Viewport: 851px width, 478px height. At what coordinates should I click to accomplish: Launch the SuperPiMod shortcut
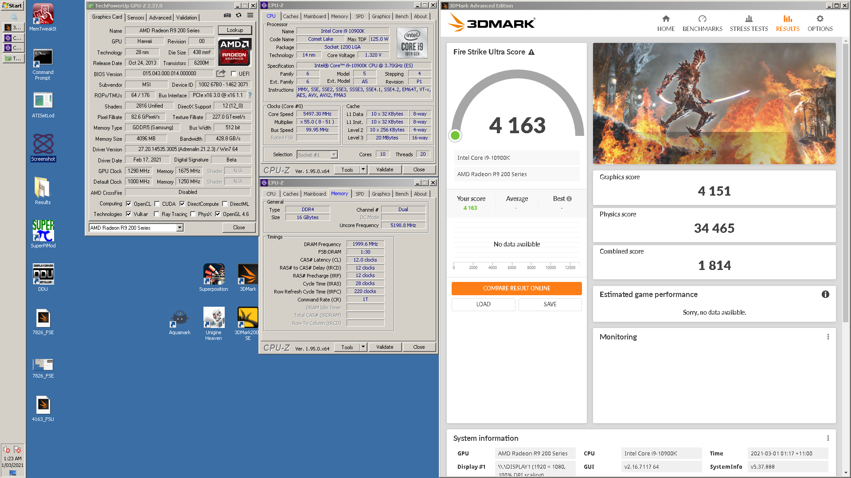(x=43, y=234)
